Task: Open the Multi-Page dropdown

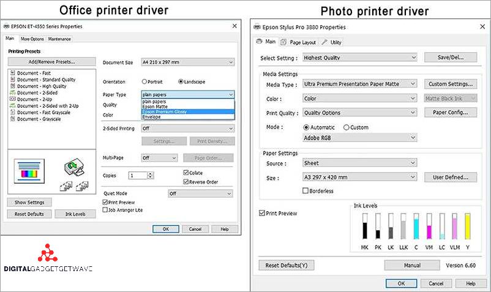Action: coord(159,158)
